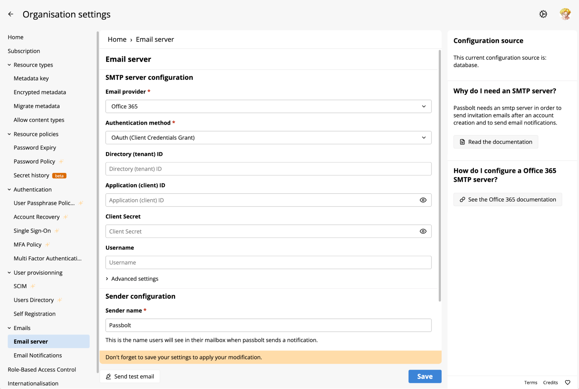Go to Subscription settings page

[x=24, y=51]
